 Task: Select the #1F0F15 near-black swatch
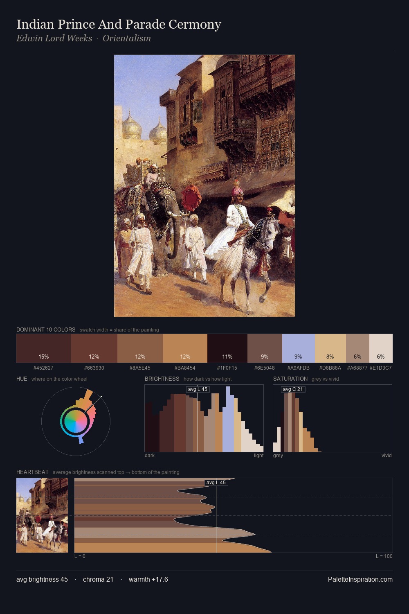(227, 348)
